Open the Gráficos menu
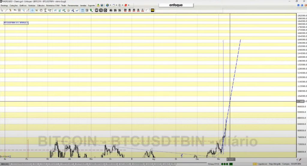The image size is (307, 166). click(x=23, y=5)
